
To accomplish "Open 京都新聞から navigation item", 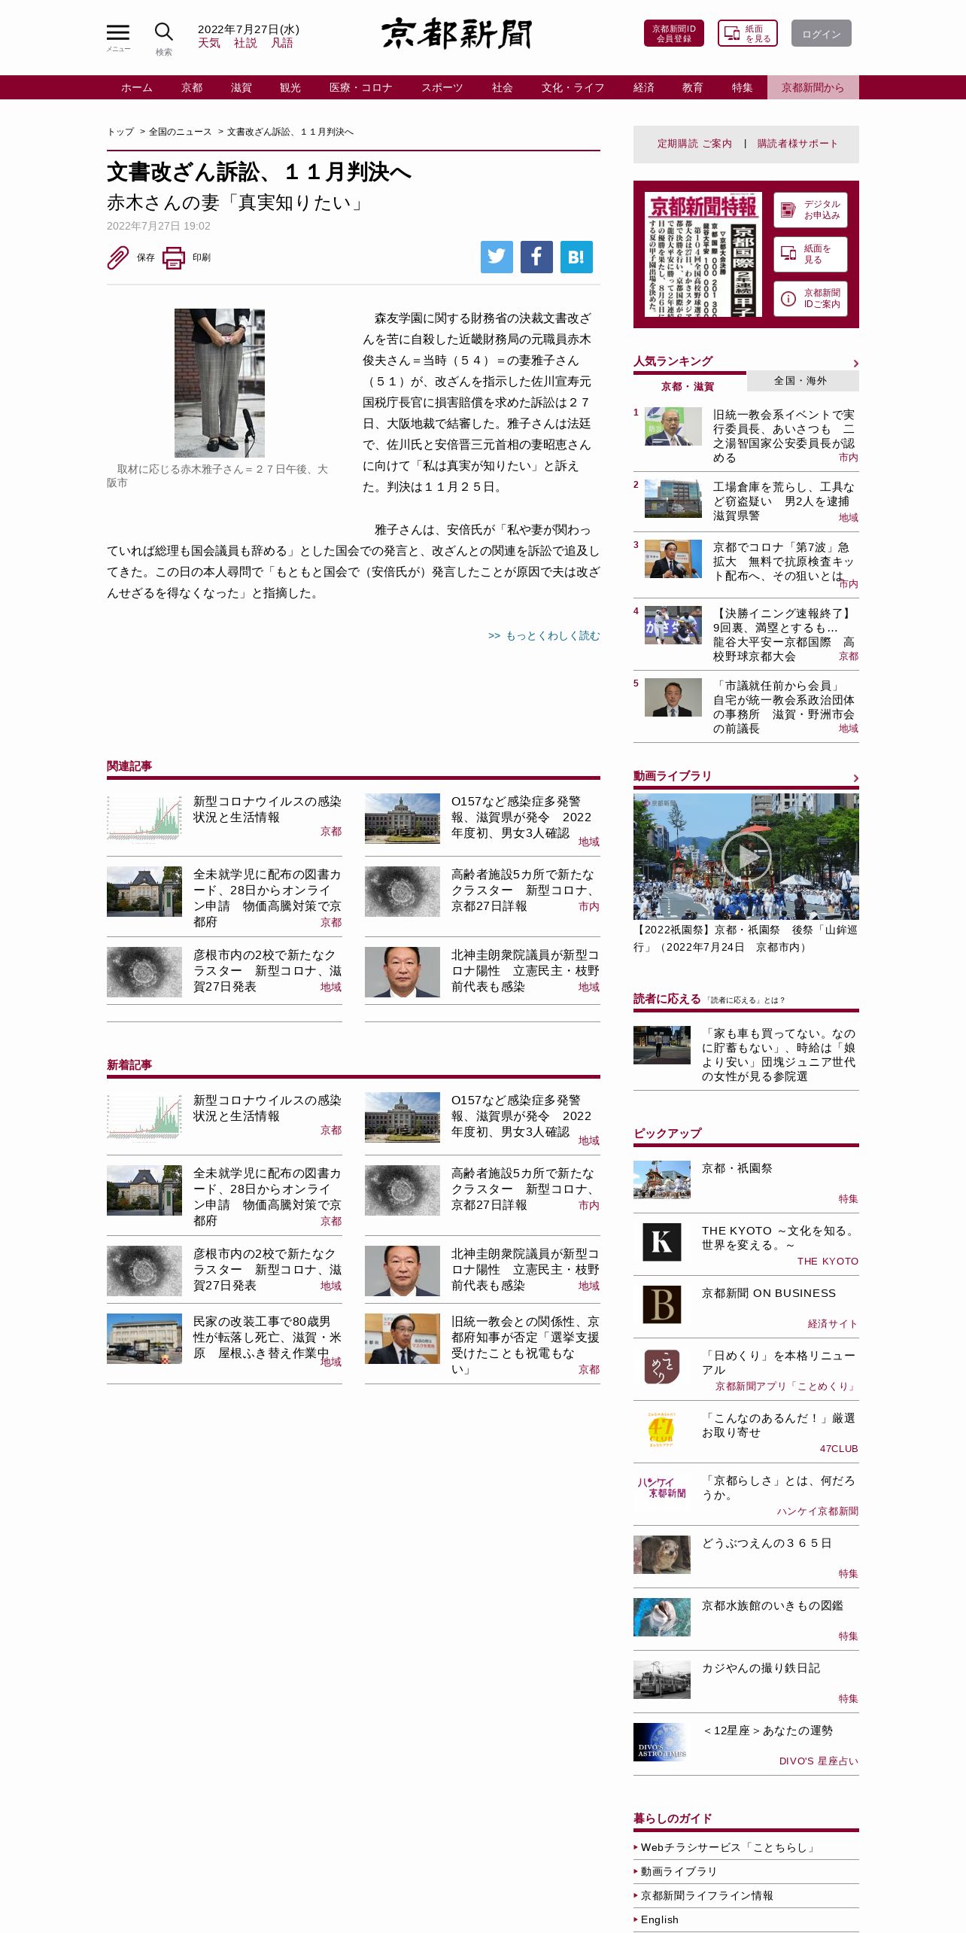I will (x=813, y=87).
